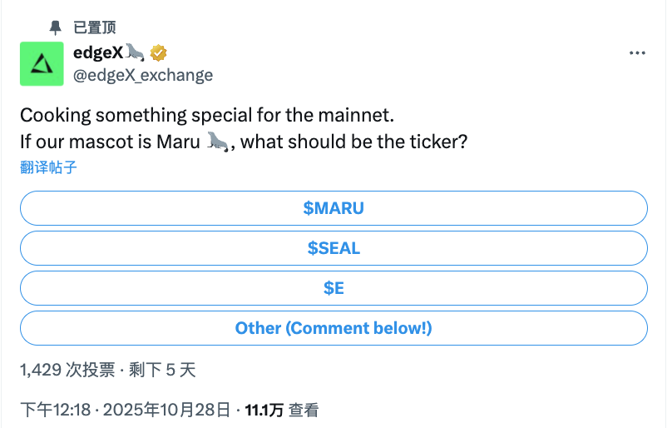
Task: Click the seal emoji after "Maru"
Action: pos(219,142)
